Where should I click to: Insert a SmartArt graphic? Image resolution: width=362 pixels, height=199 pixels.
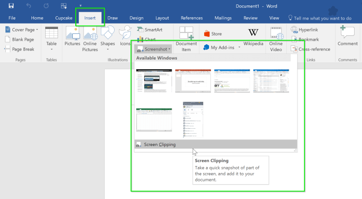click(150, 29)
